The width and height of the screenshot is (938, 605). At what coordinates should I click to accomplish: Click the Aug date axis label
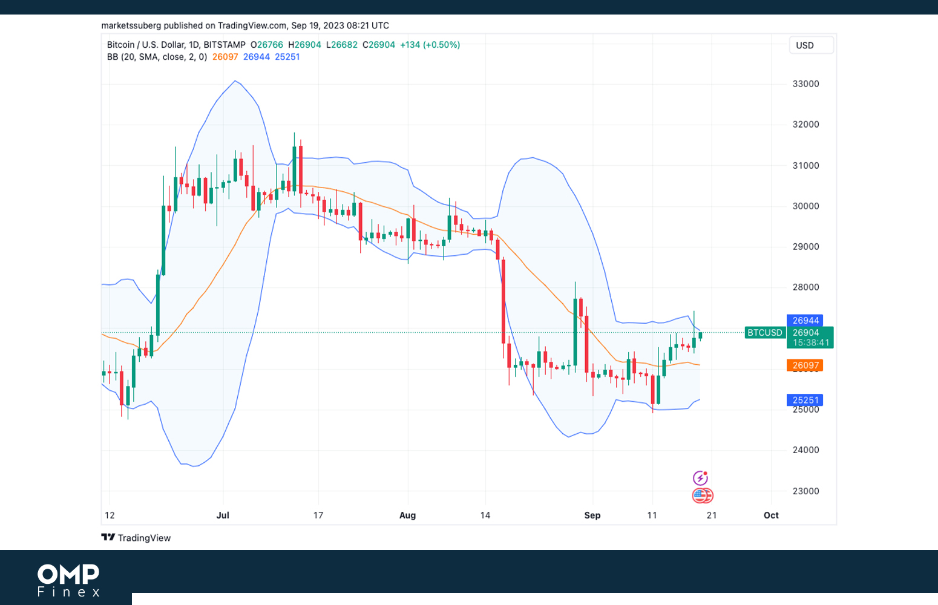408,515
